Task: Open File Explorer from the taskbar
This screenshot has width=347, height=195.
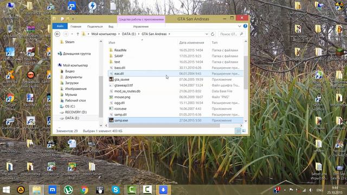Action: 36,190
